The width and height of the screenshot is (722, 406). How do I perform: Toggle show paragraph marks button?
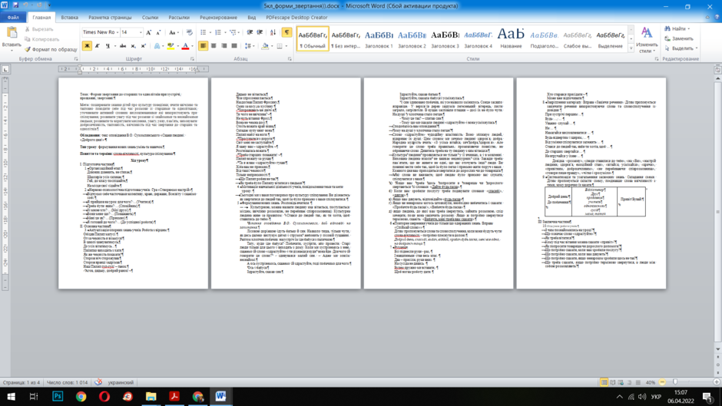pyautogui.click(x=286, y=32)
